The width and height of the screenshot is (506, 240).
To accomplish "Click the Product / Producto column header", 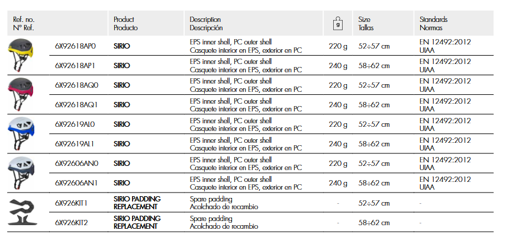I will tap(125, 24).
